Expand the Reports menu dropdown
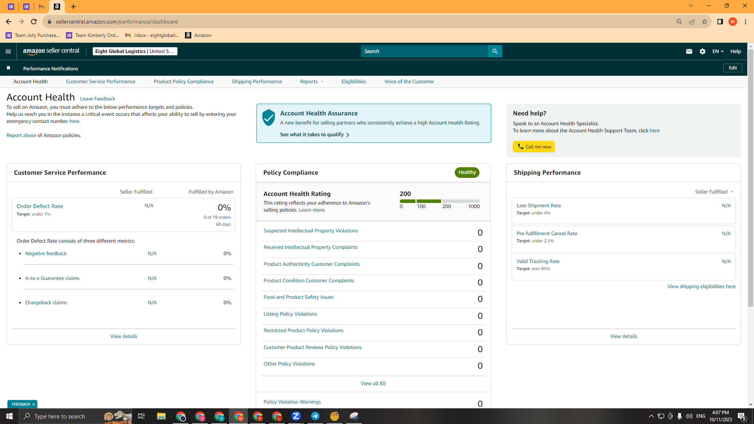The width and height of the screenshot is (754, 424). [x=312, y=82]
